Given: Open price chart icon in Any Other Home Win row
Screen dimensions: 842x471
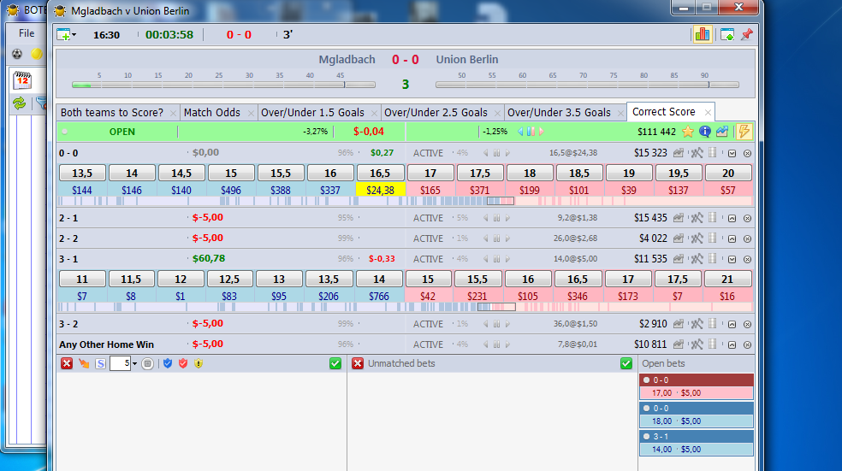Looking at the screenshot, I should coord(679,344).
